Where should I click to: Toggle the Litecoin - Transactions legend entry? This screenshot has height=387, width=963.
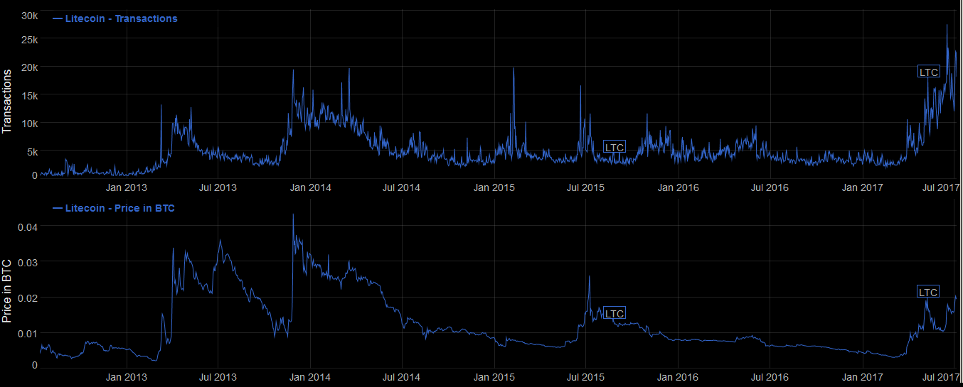coord(115,18)
